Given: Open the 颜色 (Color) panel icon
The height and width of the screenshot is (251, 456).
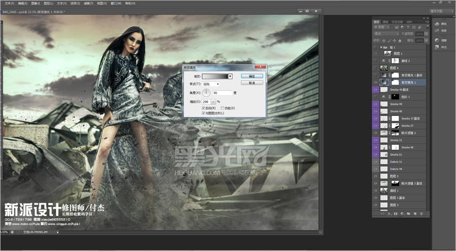Looking at the screenshot, I should (x=437, y=24).
